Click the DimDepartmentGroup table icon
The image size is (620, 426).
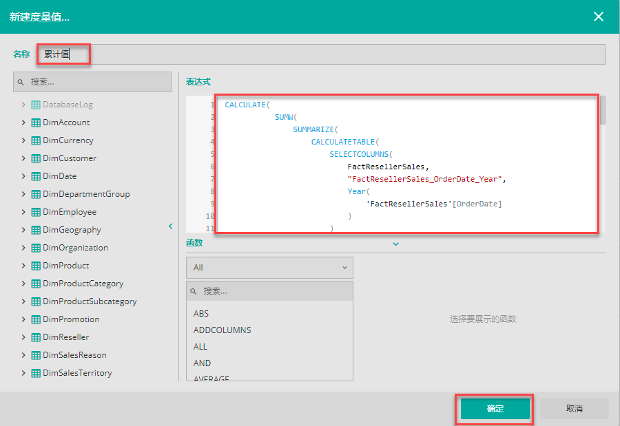pos(36,194)
